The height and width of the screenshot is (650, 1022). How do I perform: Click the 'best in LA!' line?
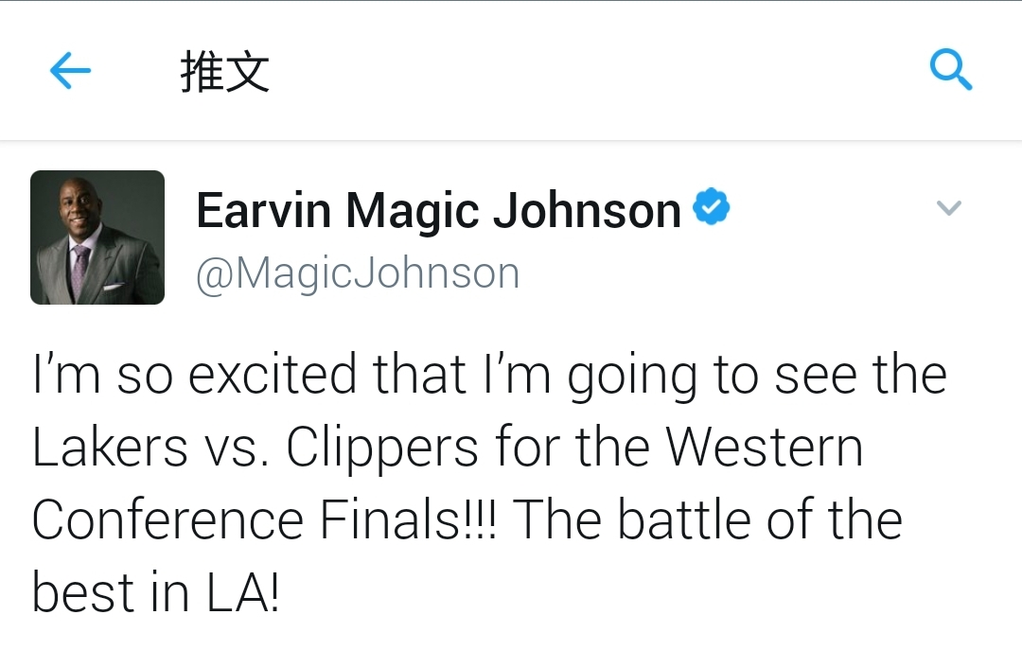156,592
